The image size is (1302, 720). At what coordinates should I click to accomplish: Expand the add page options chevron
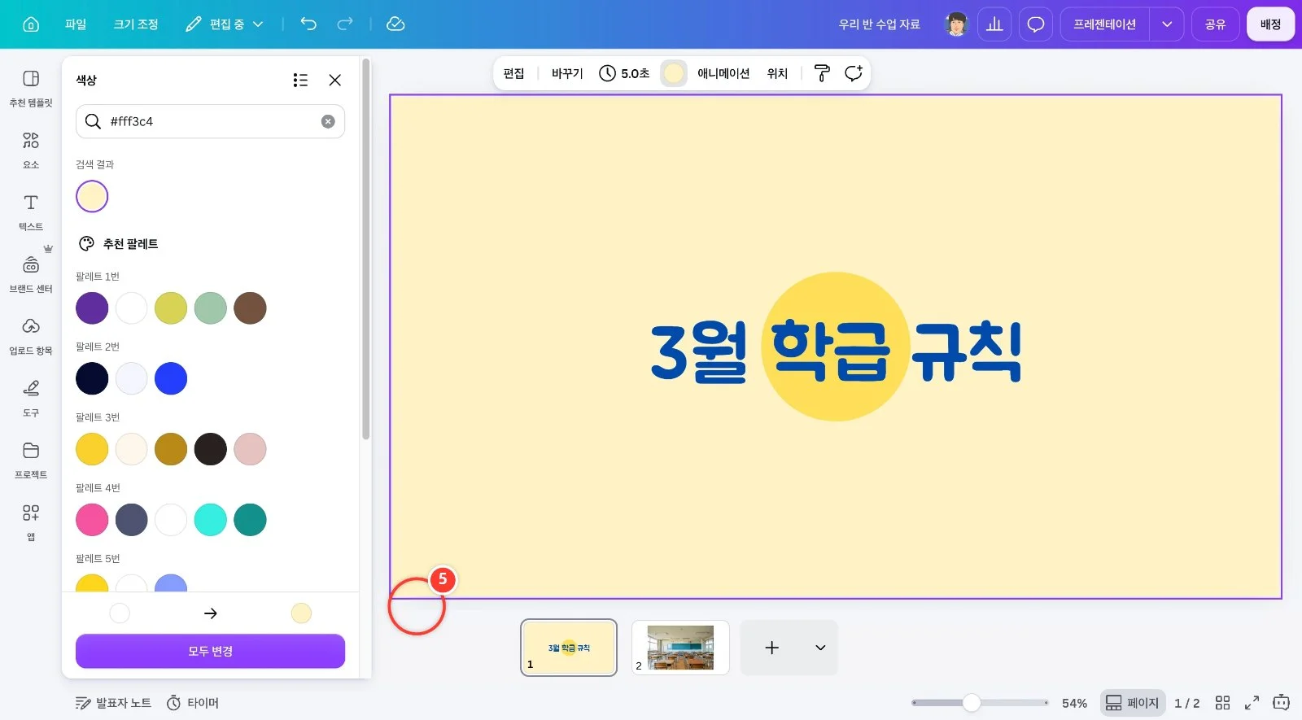pos(820,648)
